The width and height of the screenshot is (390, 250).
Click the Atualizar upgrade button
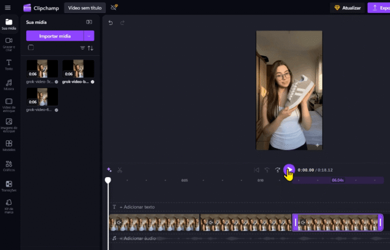(347, 8)
